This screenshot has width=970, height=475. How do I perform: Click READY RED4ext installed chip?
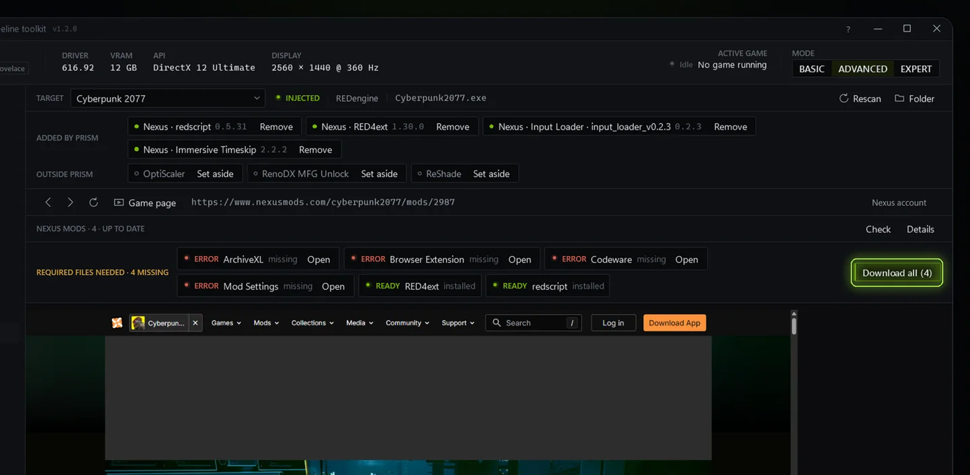pos(420,286)
